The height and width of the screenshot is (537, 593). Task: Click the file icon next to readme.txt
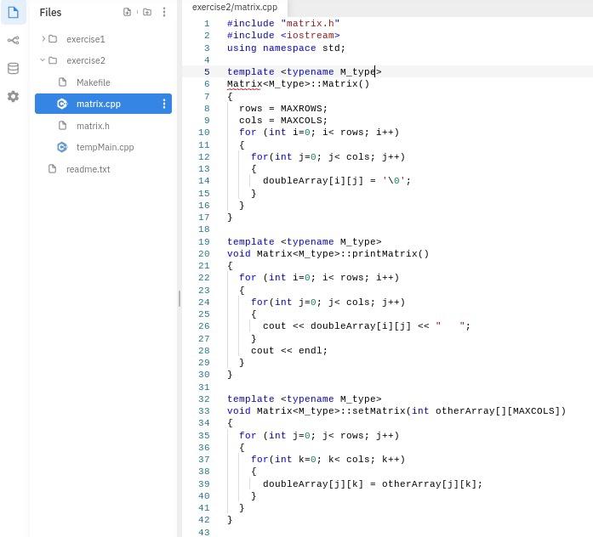click(52, 169)
